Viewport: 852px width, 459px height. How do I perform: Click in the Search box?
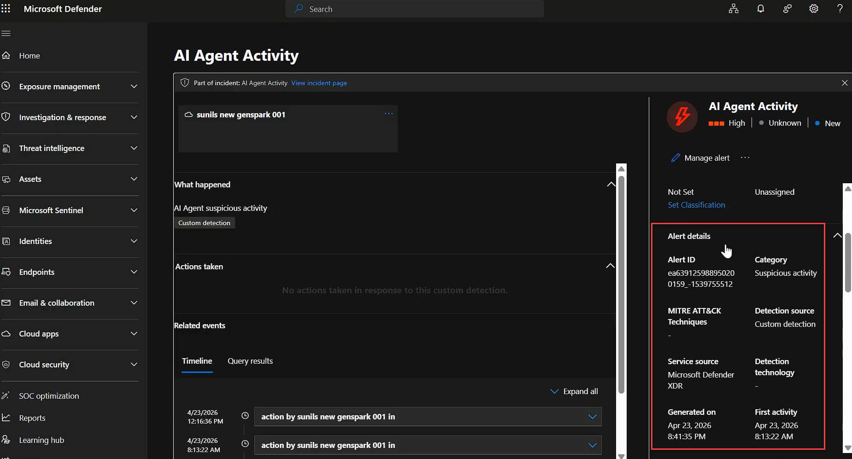(x=415, y=9)
